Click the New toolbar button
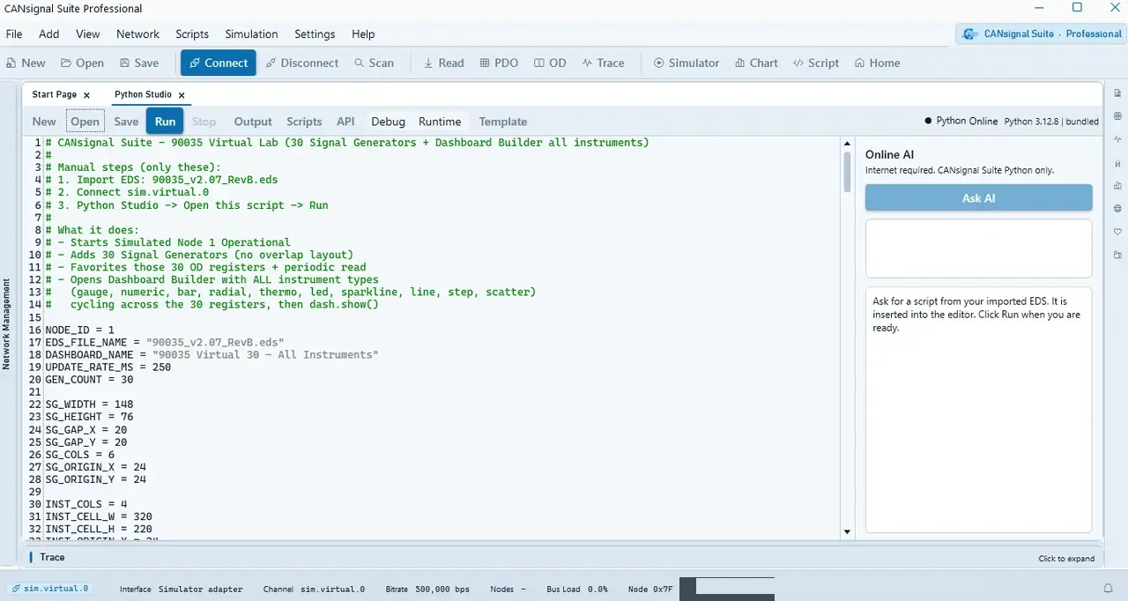The image size is (1128, 601). [x=26, y=63]
